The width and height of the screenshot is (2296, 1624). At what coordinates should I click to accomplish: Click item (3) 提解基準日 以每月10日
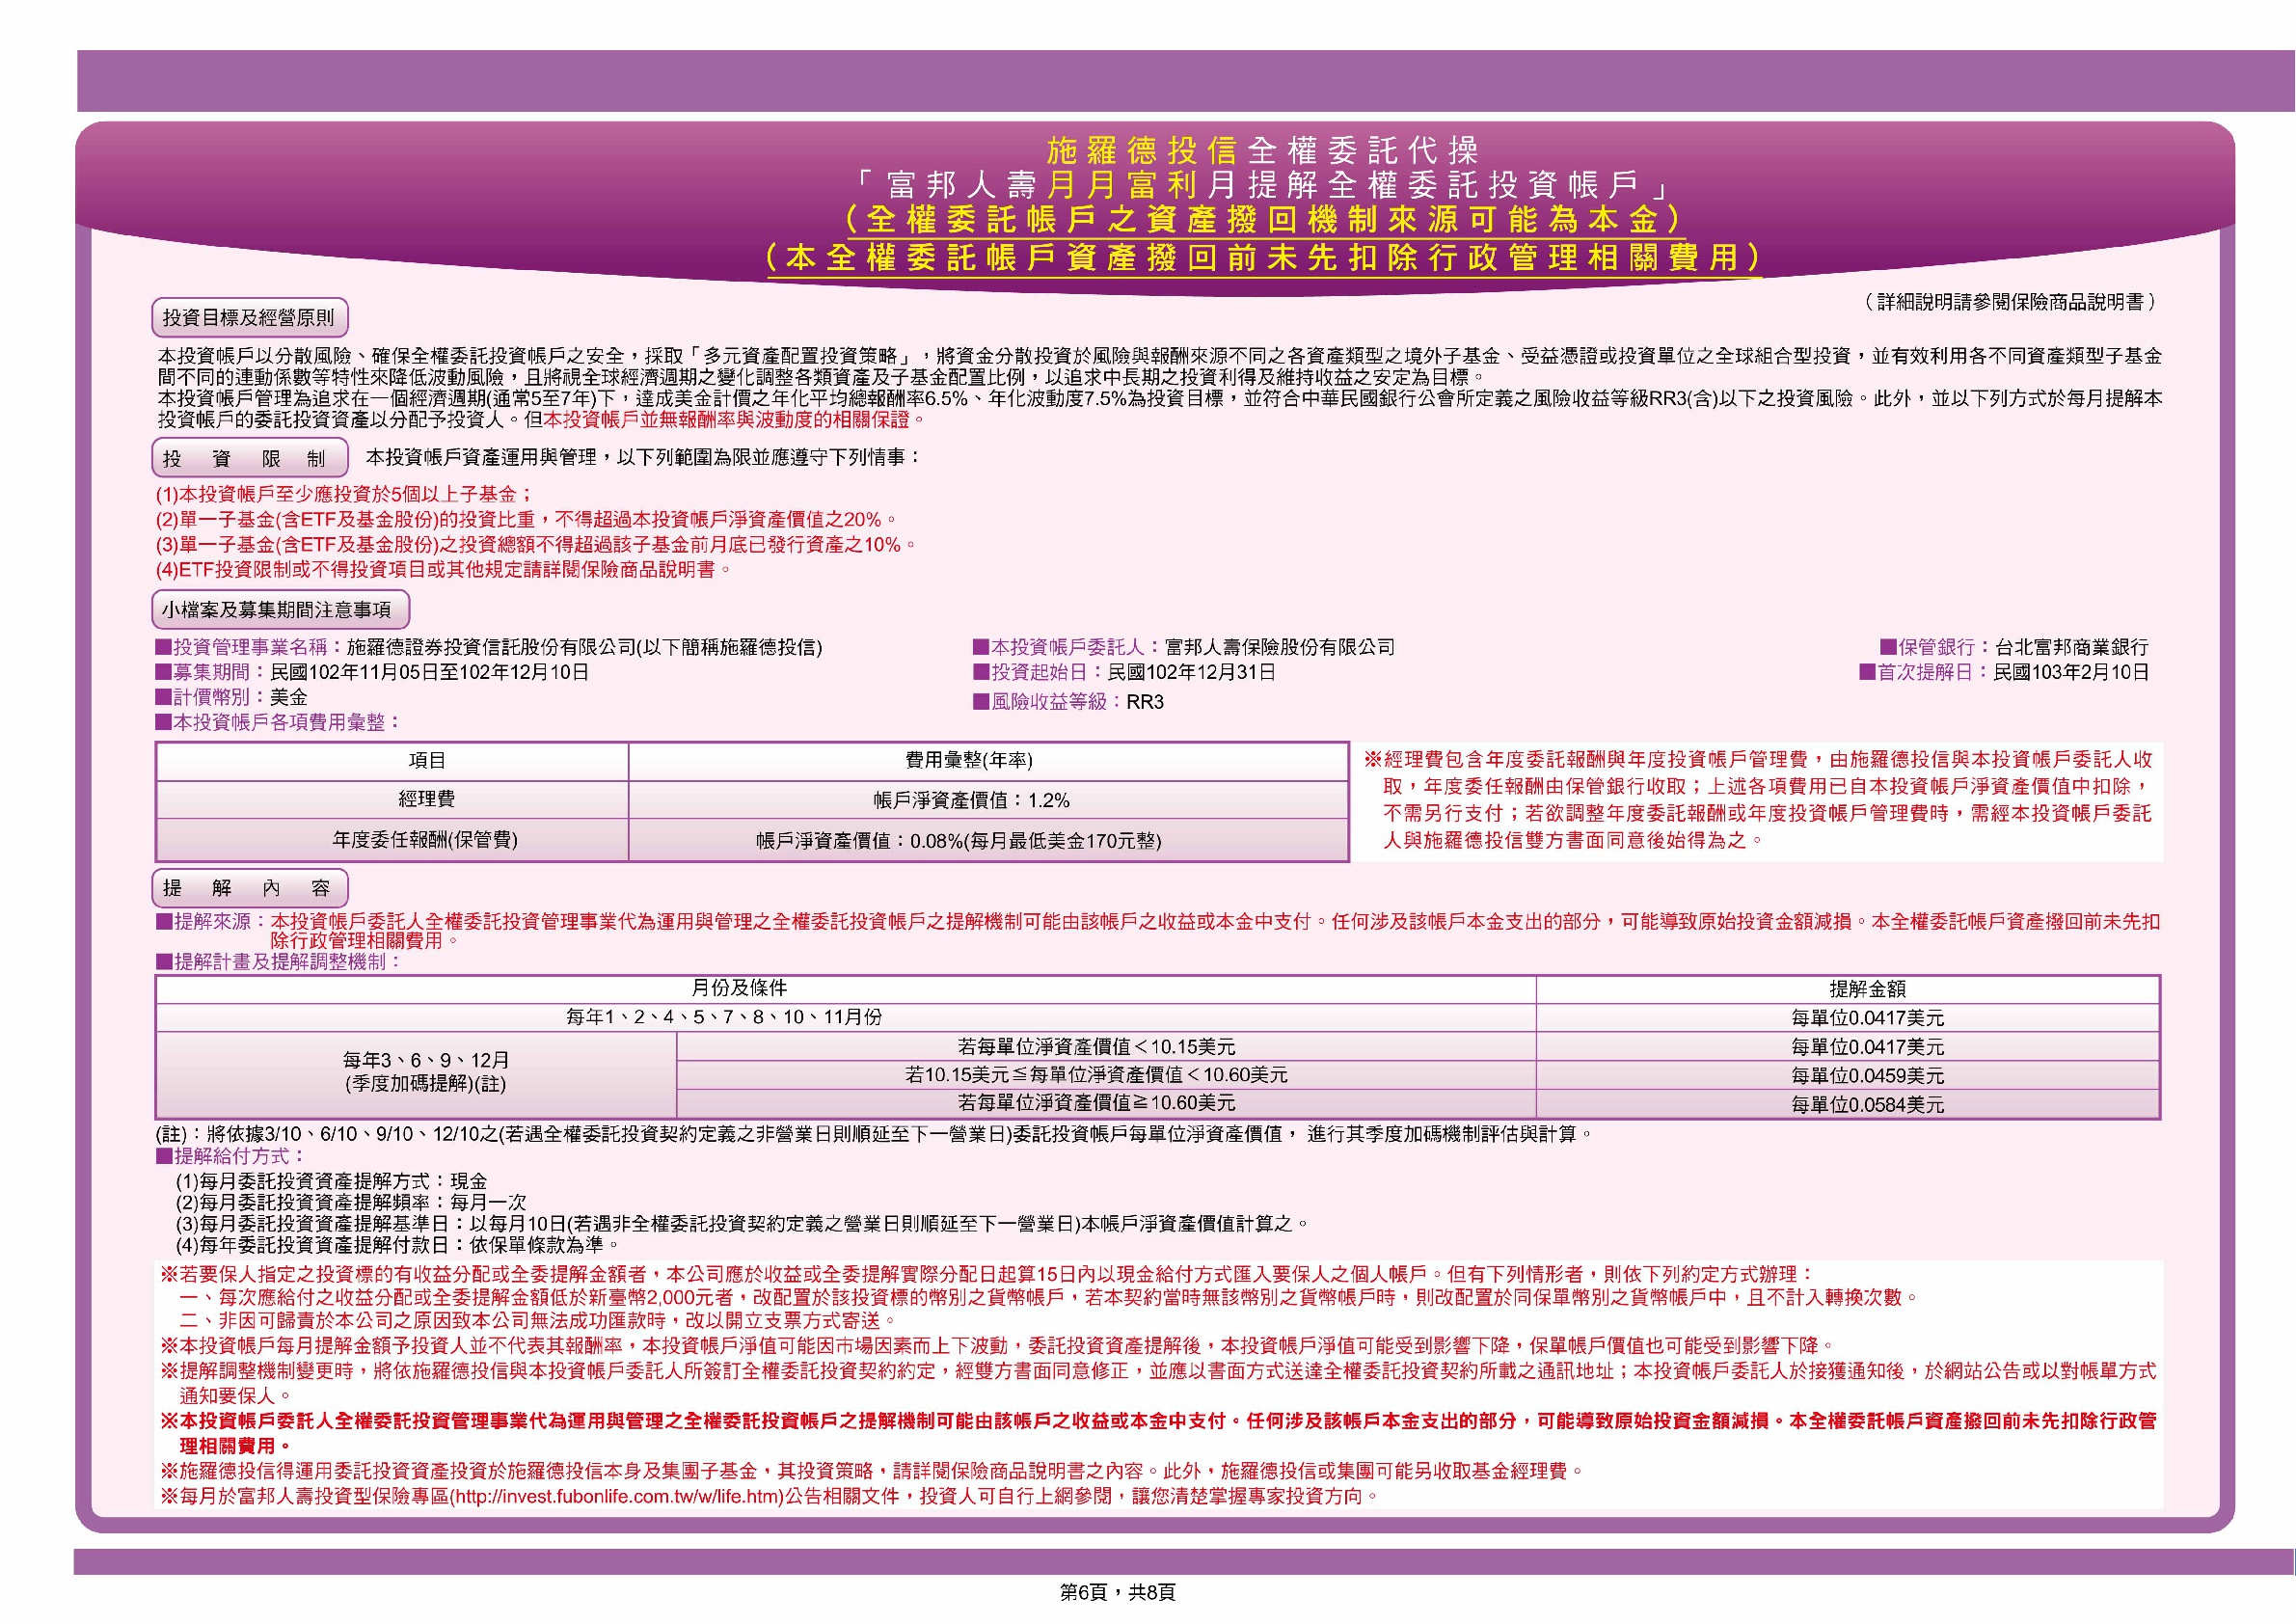click(742, 1223)
